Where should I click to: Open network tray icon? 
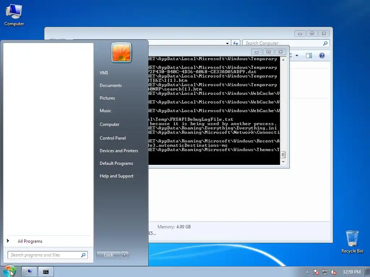(325, 272)
